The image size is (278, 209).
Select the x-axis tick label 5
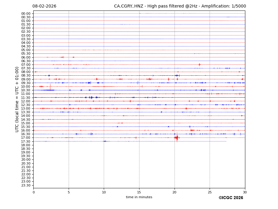click(69, 192)
